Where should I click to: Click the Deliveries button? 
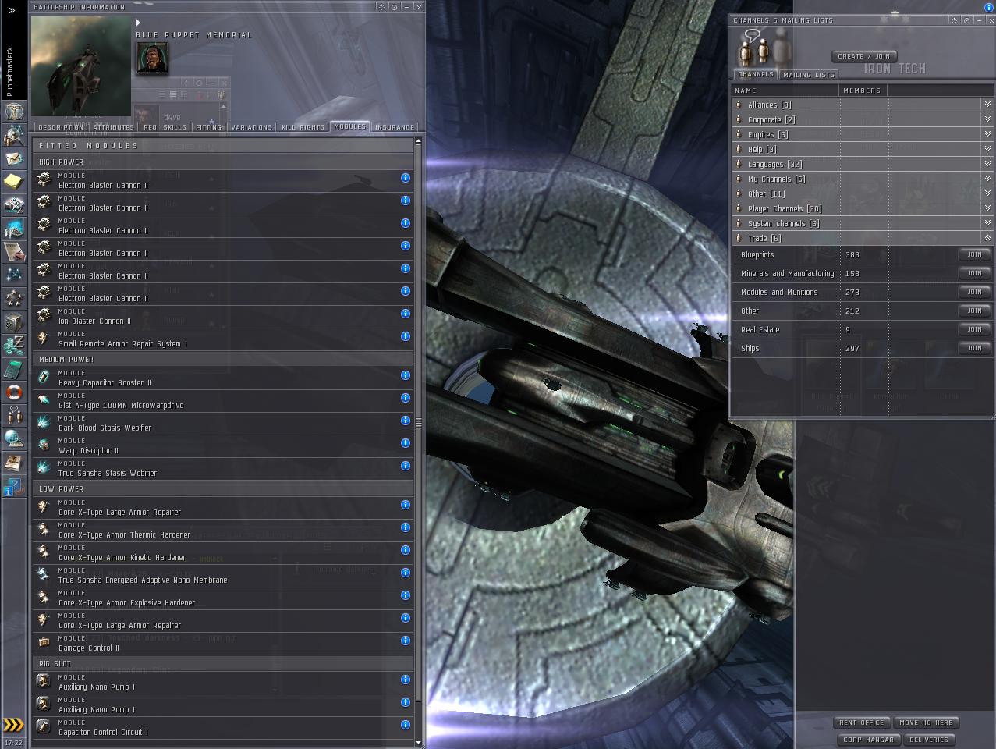tap(929, 740)
